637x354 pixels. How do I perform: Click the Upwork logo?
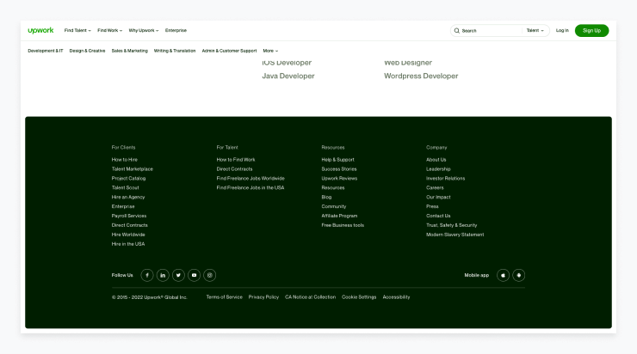click(40, 30)
